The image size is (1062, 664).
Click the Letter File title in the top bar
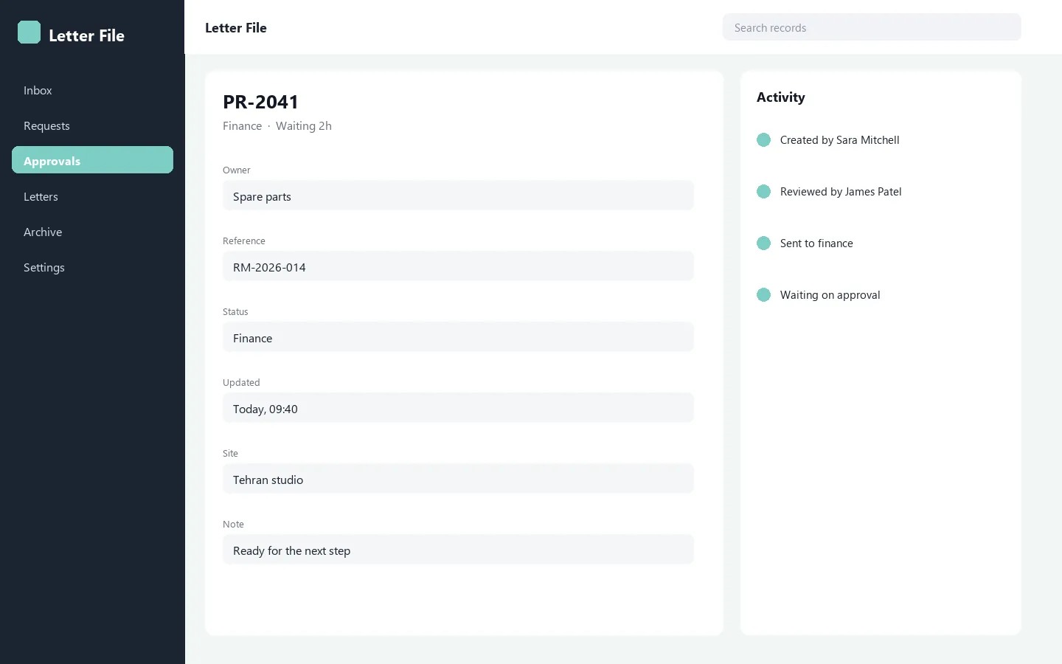[x=236, y=28]
